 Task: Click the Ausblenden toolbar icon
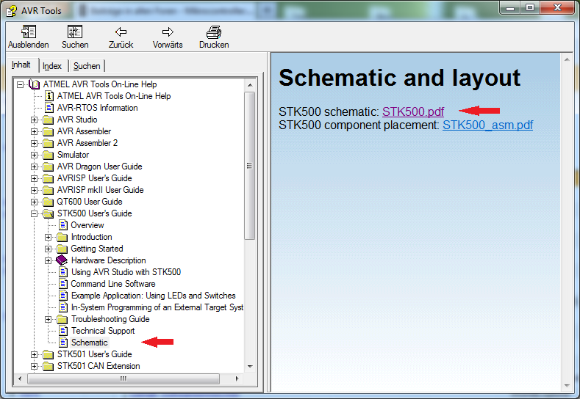[29, 32]
